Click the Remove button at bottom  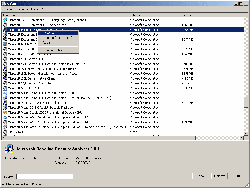[220, 176]
